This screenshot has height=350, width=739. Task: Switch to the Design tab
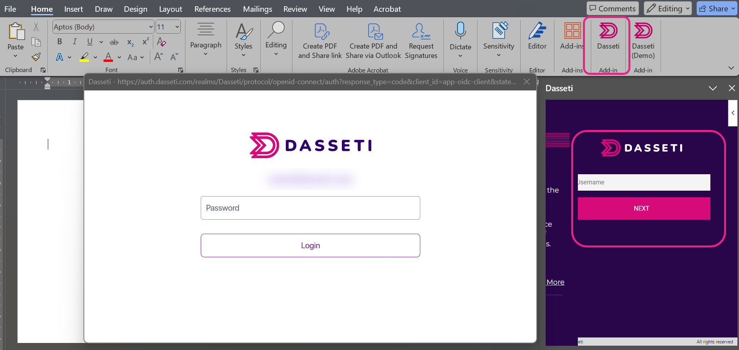pyautogui.click(x=136, y=9)
